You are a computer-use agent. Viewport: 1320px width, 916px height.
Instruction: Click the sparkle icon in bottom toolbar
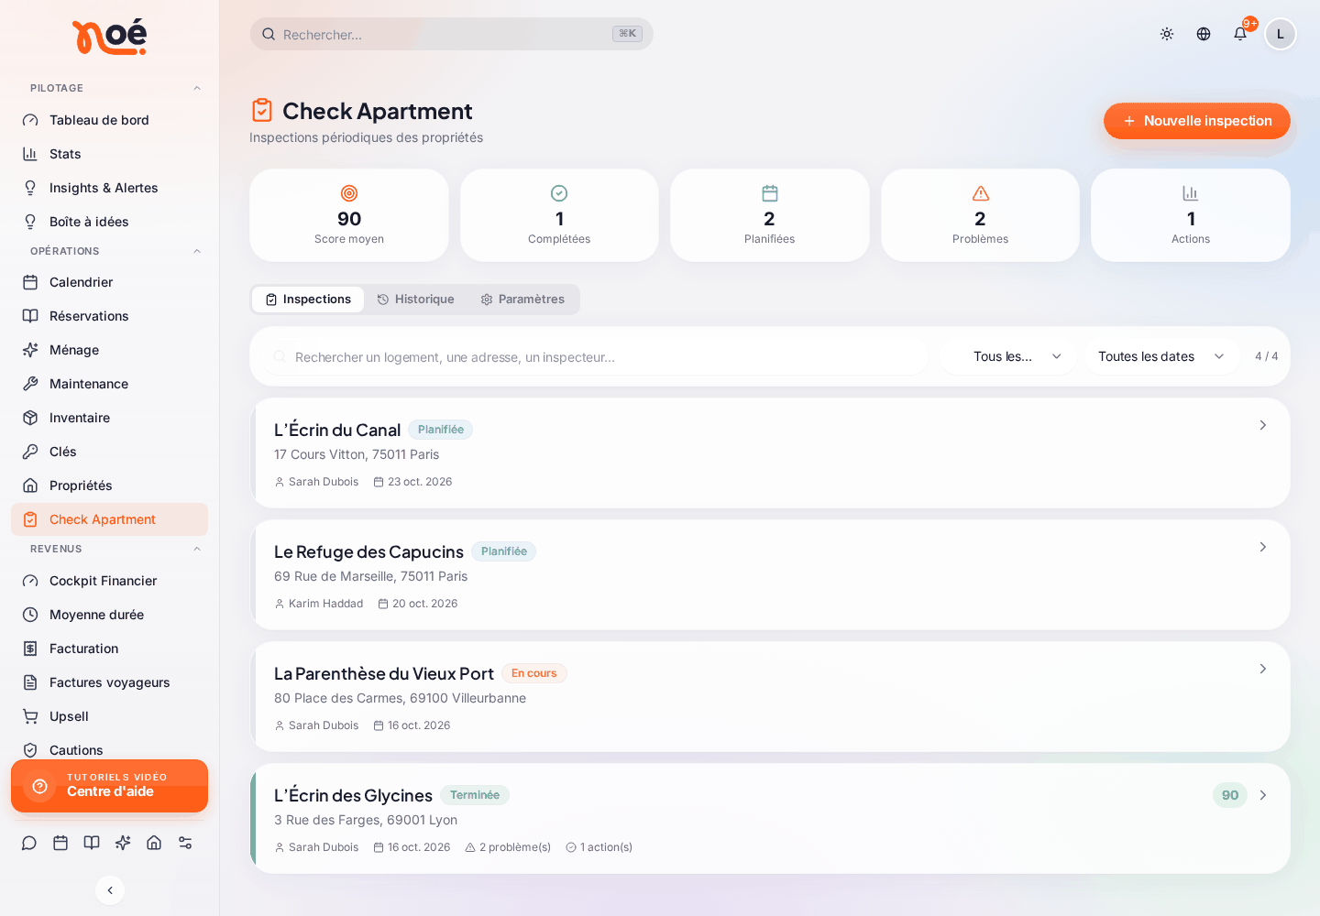tap(123, 843)
